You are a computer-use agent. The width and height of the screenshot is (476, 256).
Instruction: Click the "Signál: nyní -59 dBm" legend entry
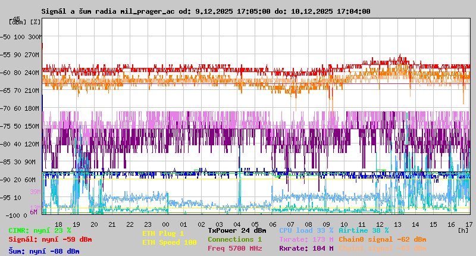coord(50,239)
